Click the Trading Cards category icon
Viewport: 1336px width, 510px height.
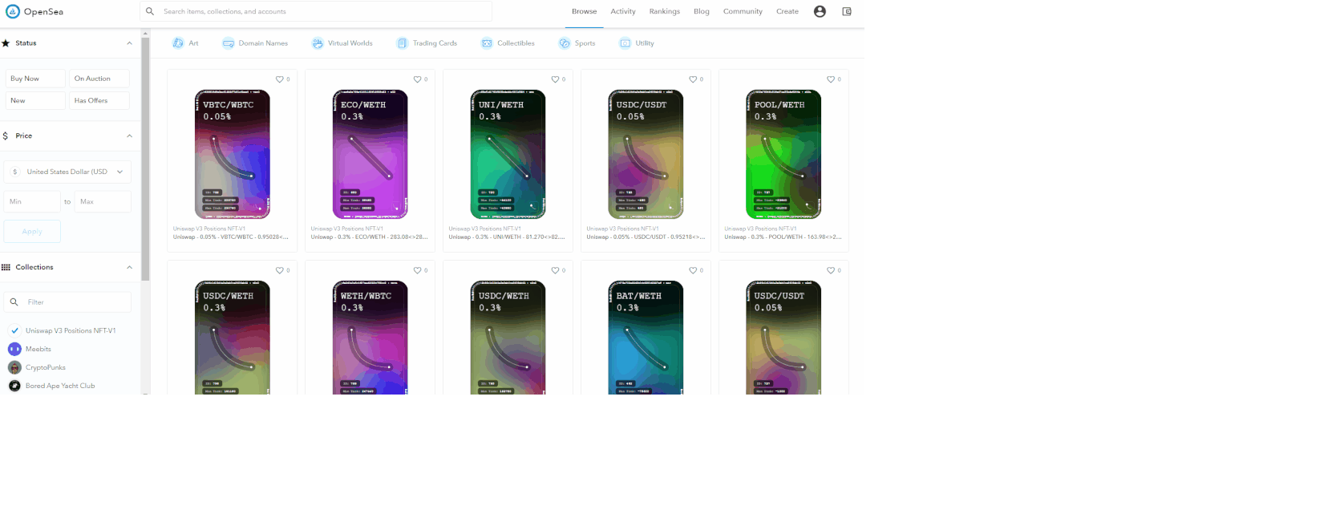[x=403, y=43]
